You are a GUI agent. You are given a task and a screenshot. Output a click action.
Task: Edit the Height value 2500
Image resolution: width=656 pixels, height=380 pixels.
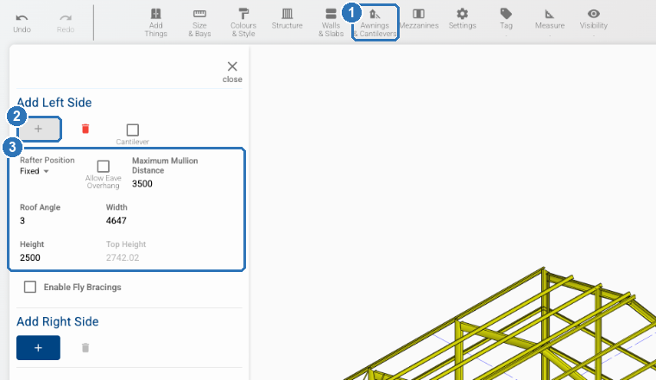point(30,257)
